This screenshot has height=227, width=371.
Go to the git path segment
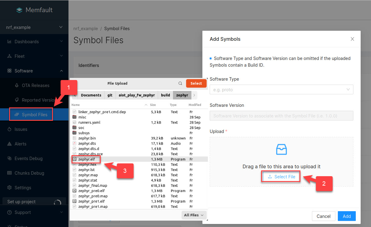pos(110,95)
